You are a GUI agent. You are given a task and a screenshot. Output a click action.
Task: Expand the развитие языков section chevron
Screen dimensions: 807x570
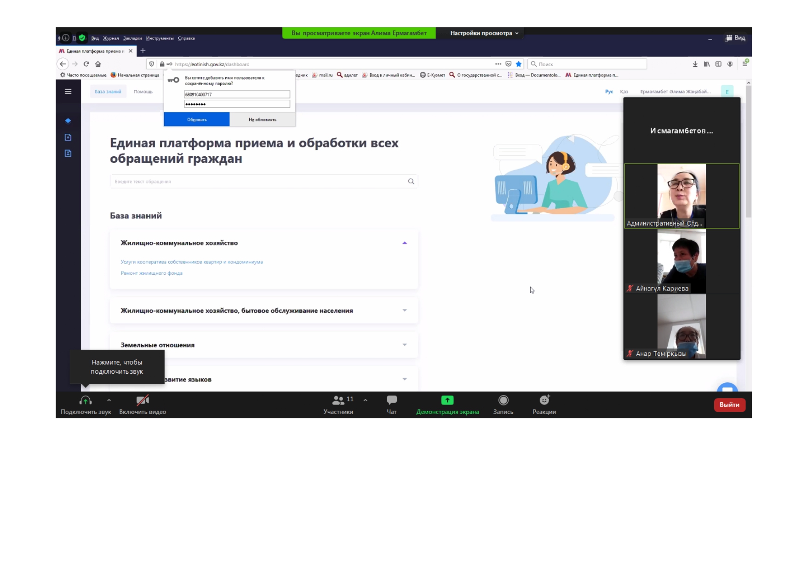(405, 379)
